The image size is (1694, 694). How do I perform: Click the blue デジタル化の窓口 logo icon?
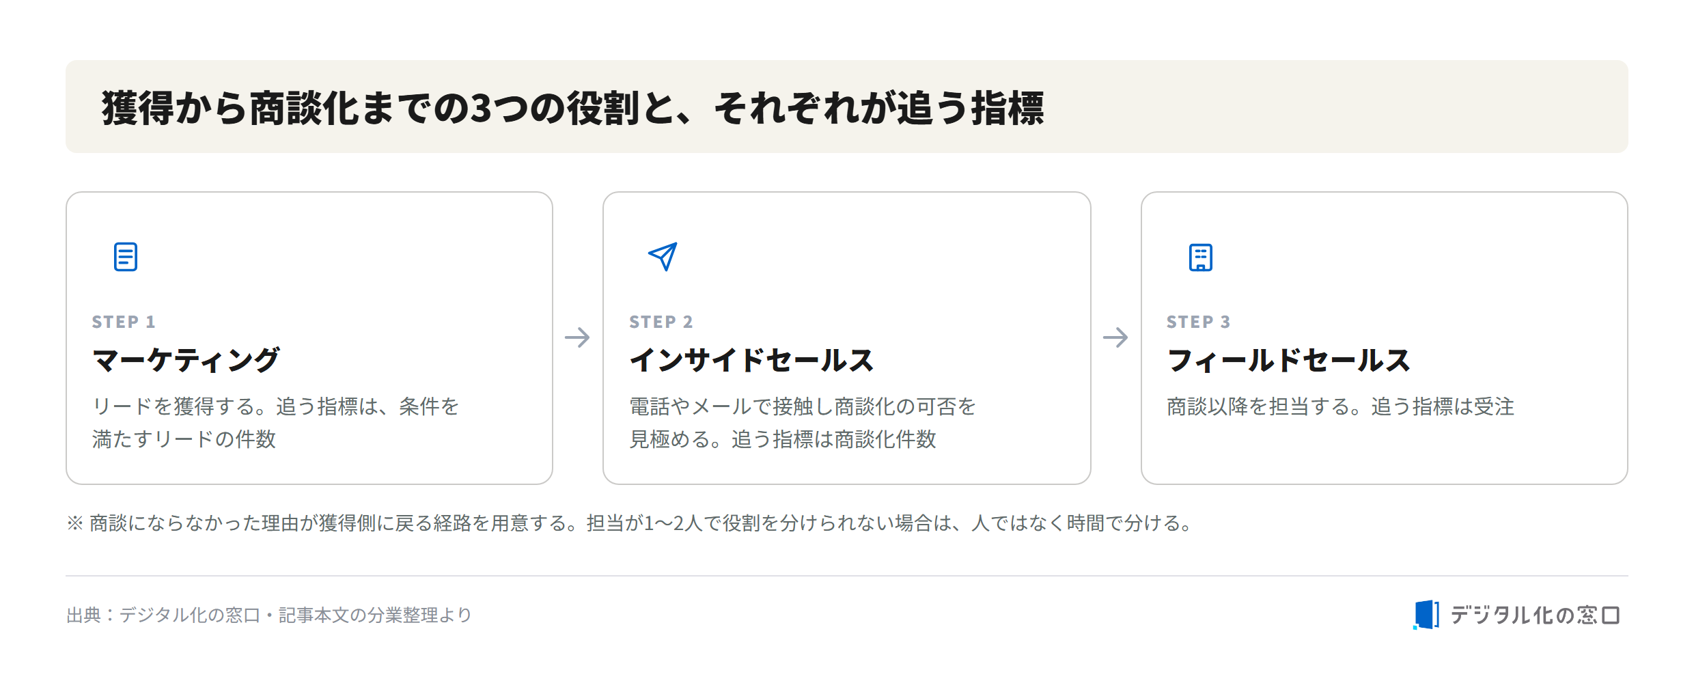pyautogui.click(x=1426, y=615)
